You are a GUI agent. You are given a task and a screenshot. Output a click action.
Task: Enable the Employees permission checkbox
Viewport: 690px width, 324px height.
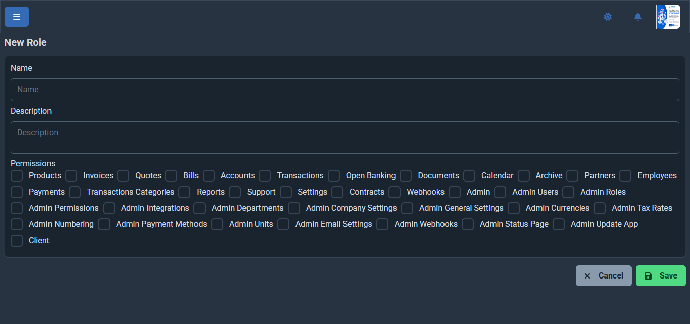pos(626,176)
